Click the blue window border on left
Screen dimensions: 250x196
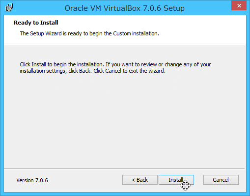pyautogui.click(x=2, y=105)
